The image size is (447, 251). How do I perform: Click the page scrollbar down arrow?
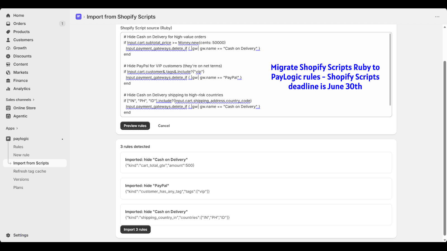445,240
